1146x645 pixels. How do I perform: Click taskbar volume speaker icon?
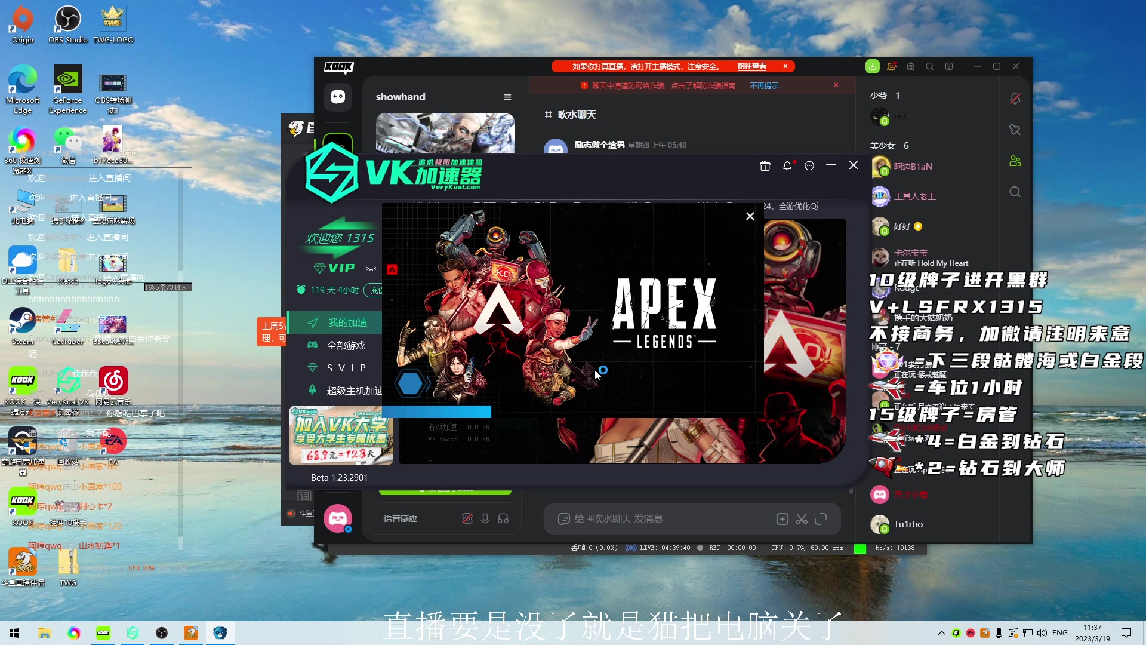pos(1042,633)
